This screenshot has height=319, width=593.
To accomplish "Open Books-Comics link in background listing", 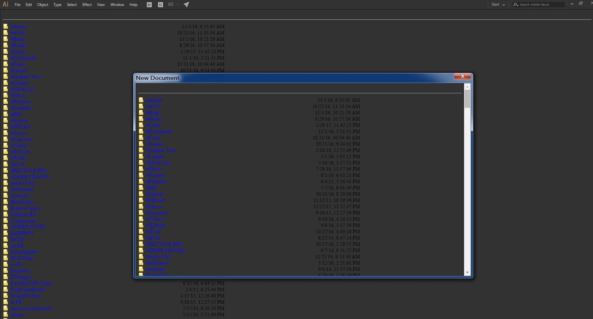I will point(26,208).
